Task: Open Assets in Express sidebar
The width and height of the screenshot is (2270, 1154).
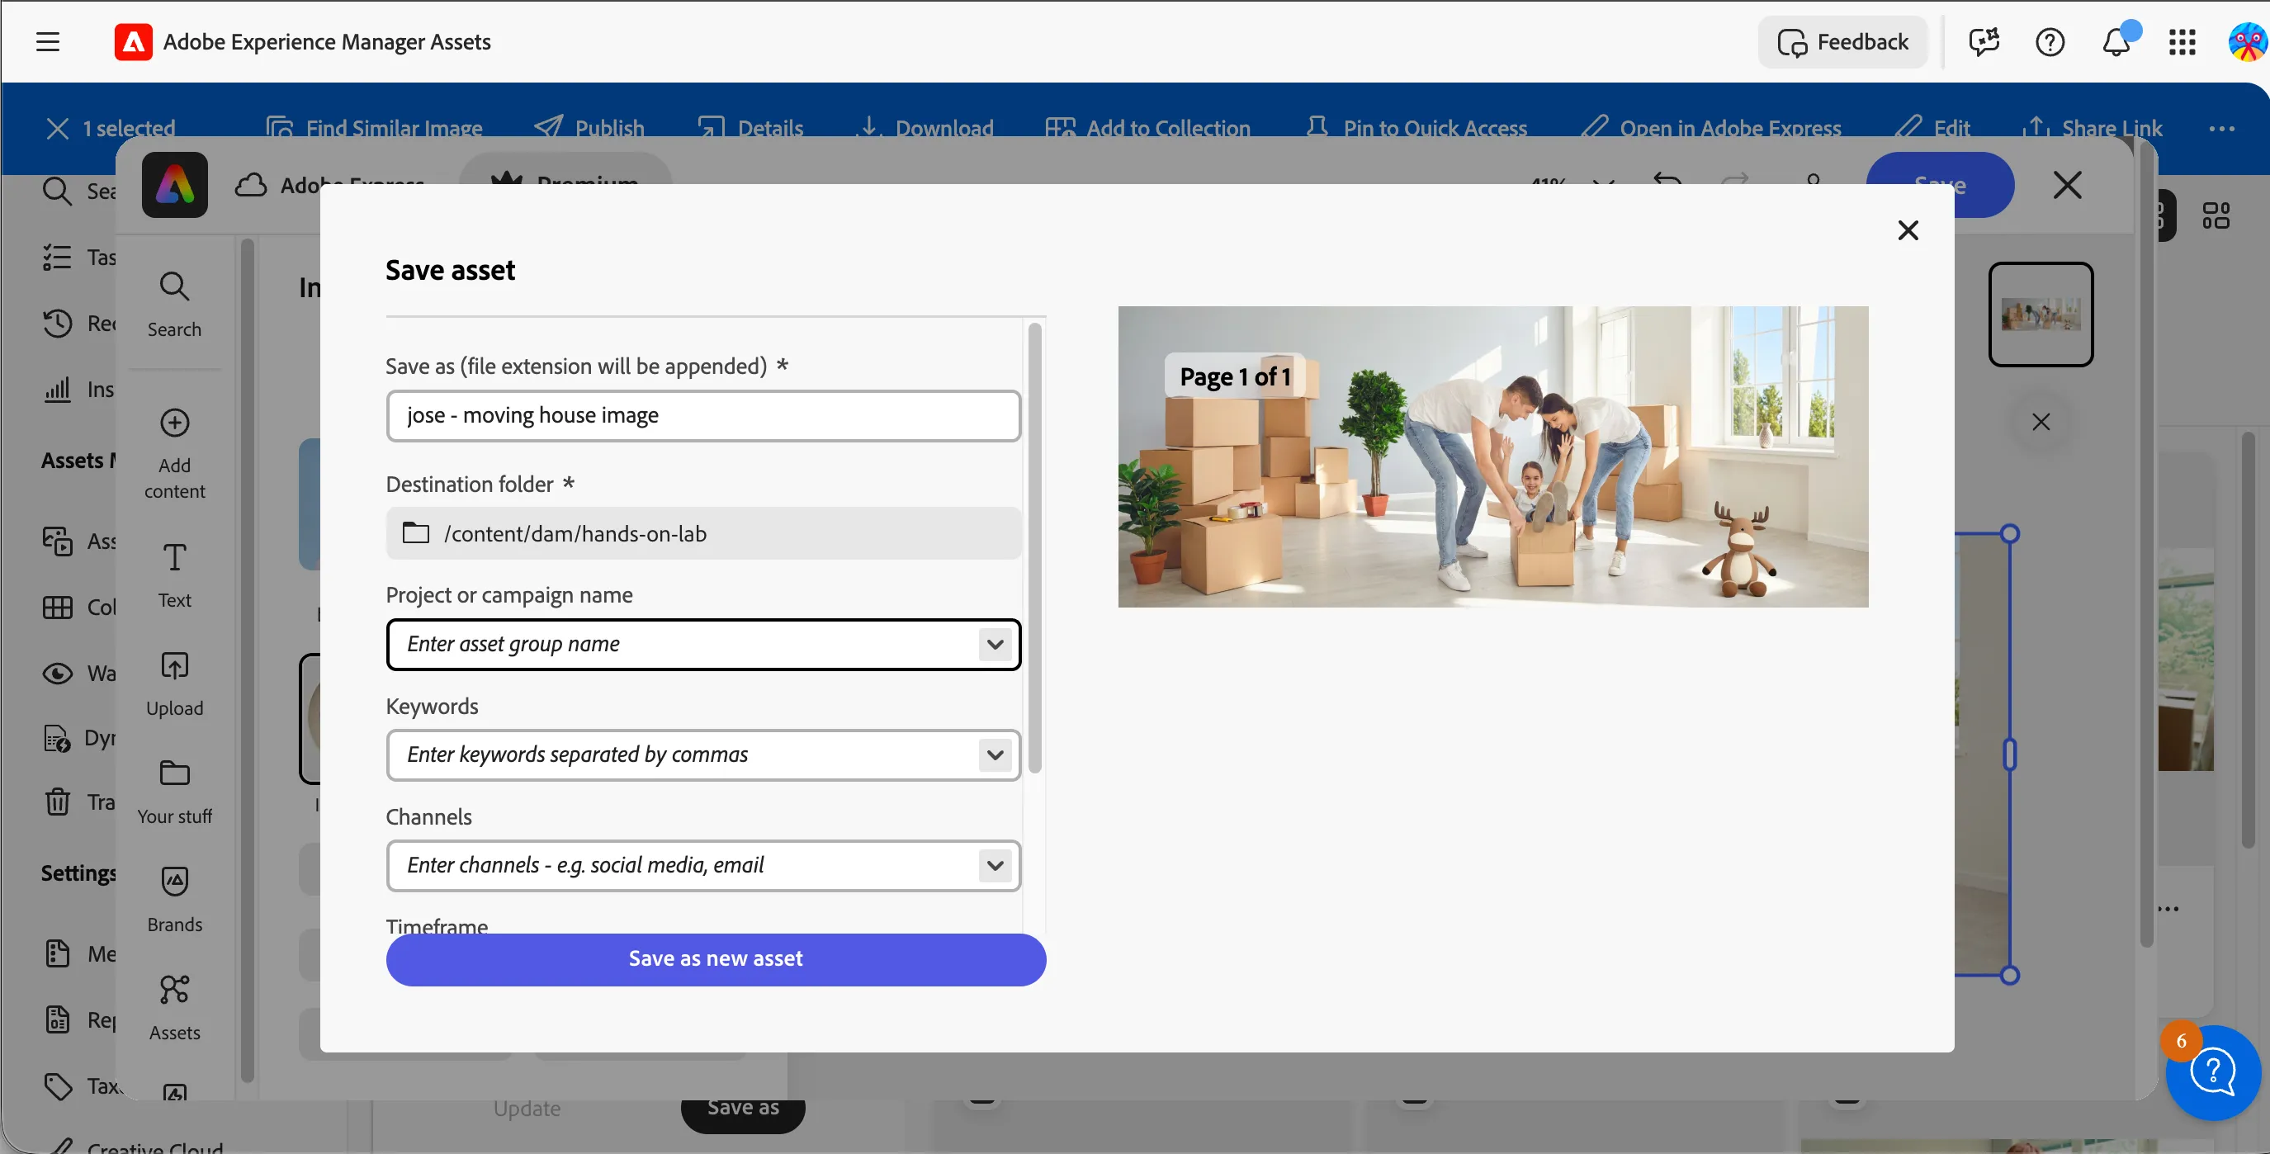Action: click(x=174, y=1008)
